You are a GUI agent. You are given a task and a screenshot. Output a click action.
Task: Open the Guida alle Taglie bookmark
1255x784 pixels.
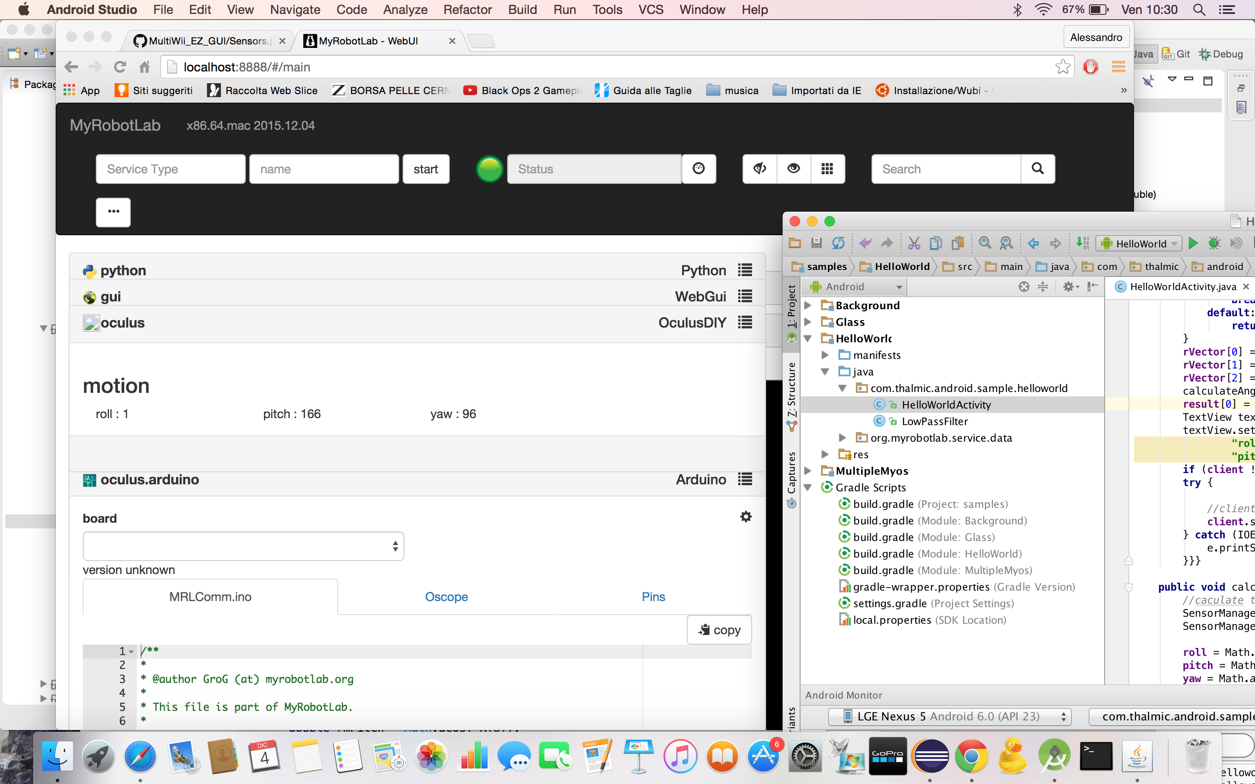point(643,90)
